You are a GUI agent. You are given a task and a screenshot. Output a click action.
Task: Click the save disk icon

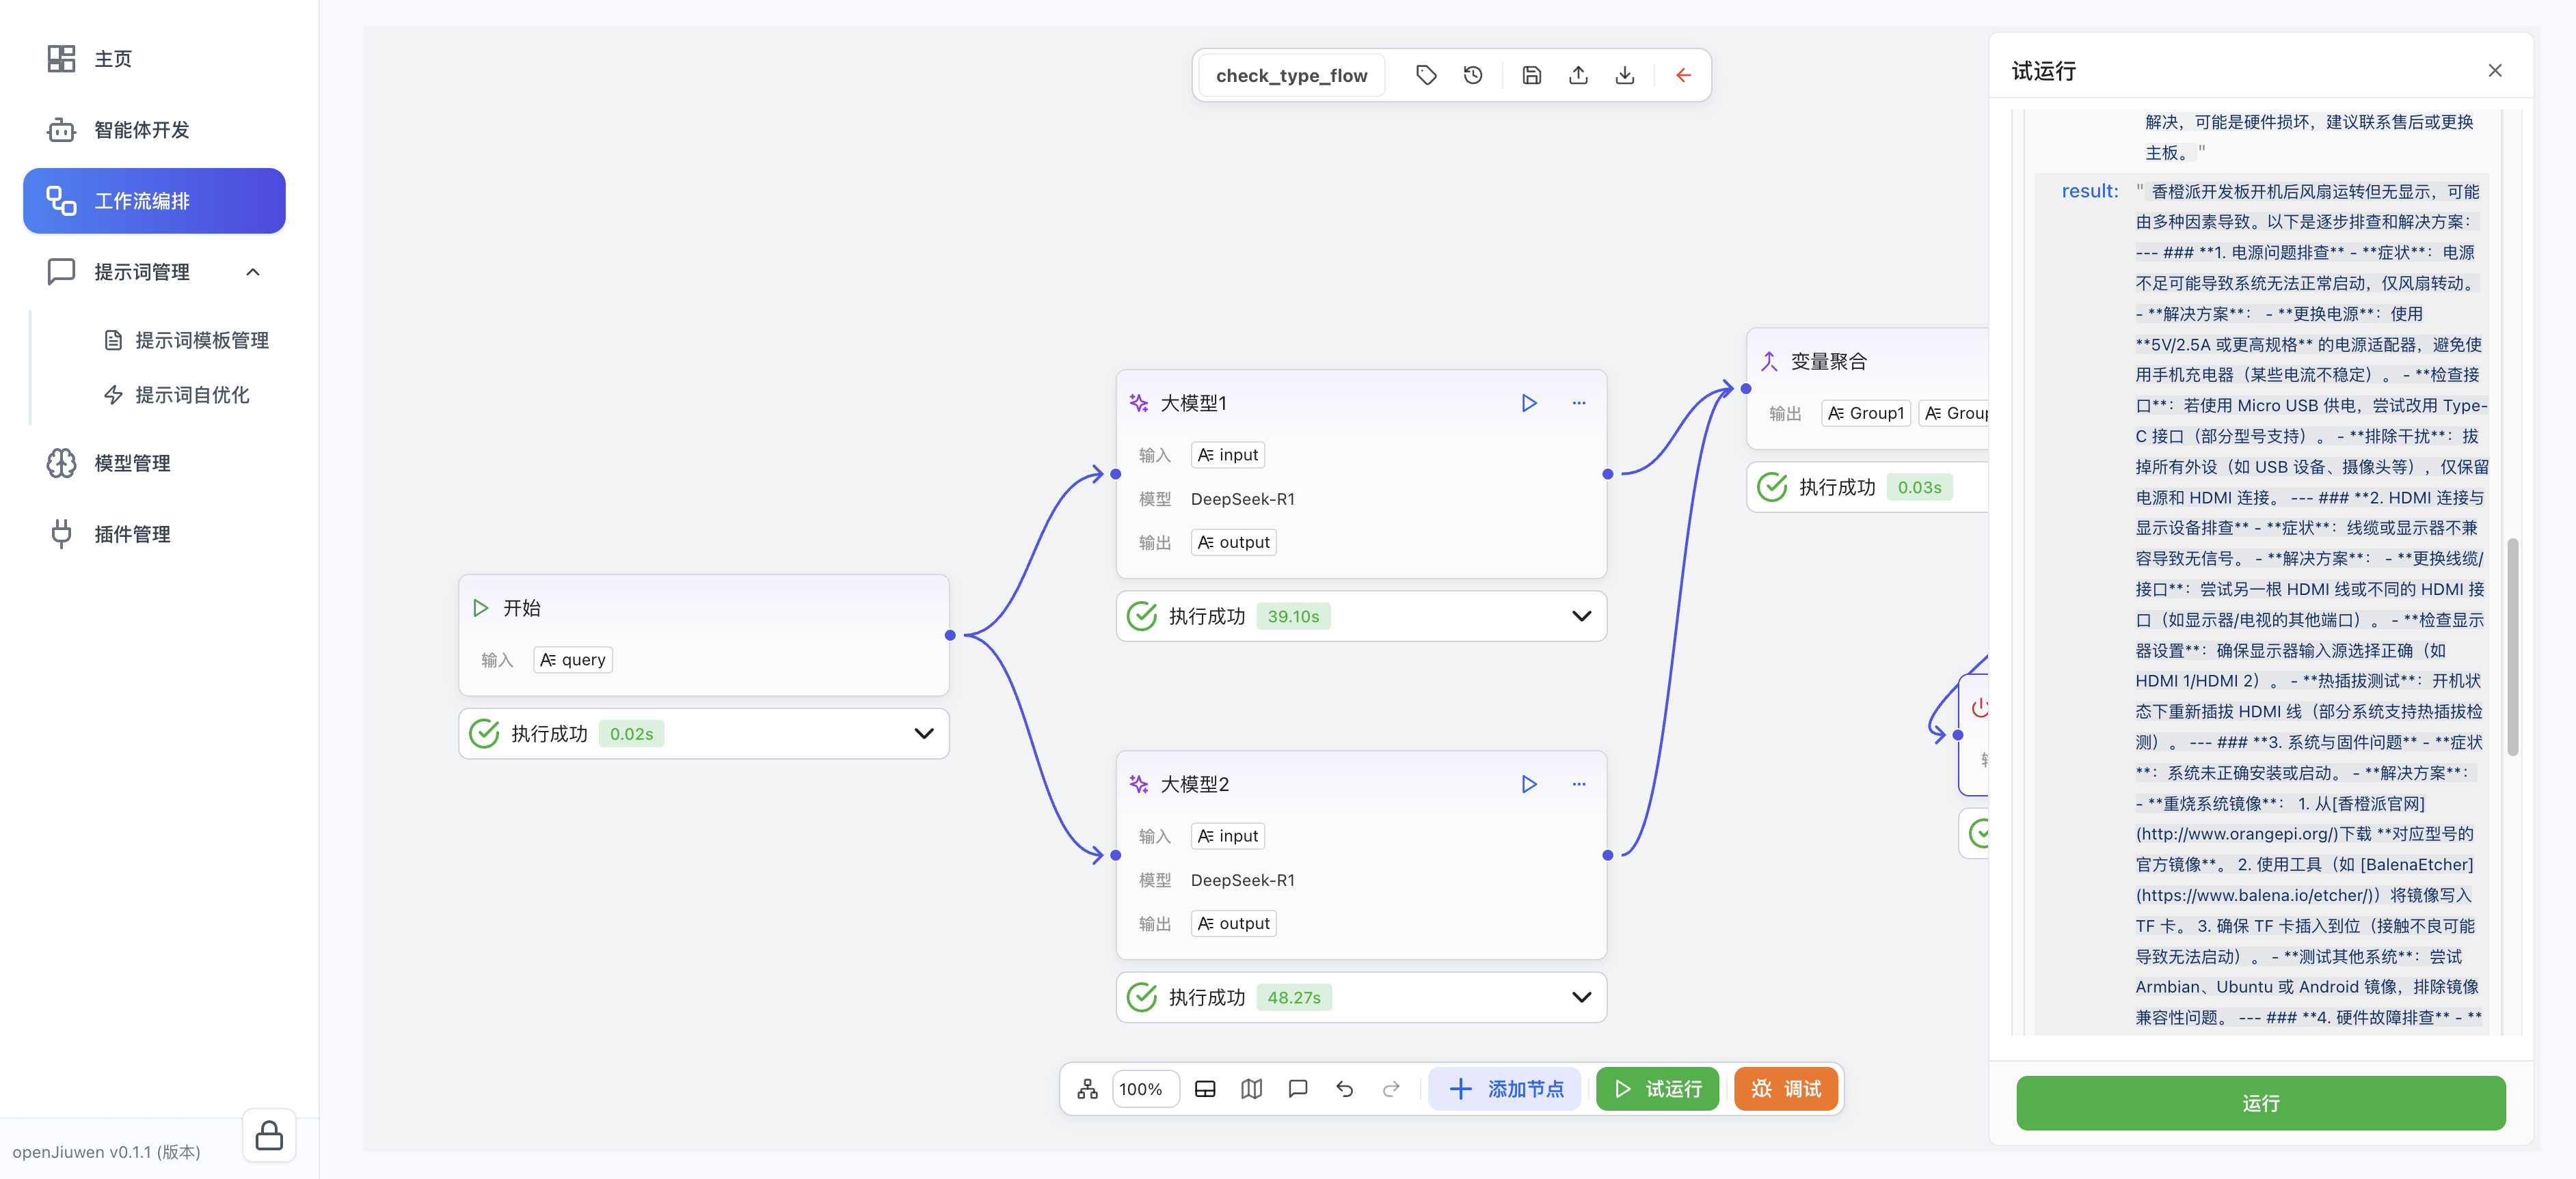click(1531, 75)
